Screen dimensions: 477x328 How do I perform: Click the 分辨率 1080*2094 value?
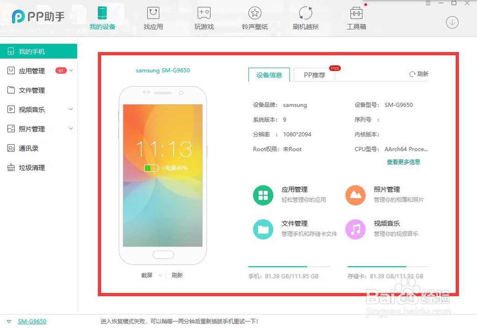click(297, 134)
